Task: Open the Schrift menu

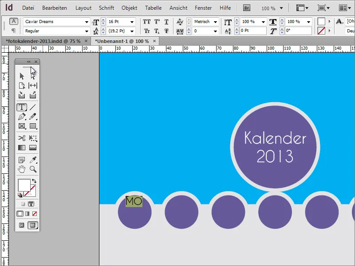Action: coord(106,8)
